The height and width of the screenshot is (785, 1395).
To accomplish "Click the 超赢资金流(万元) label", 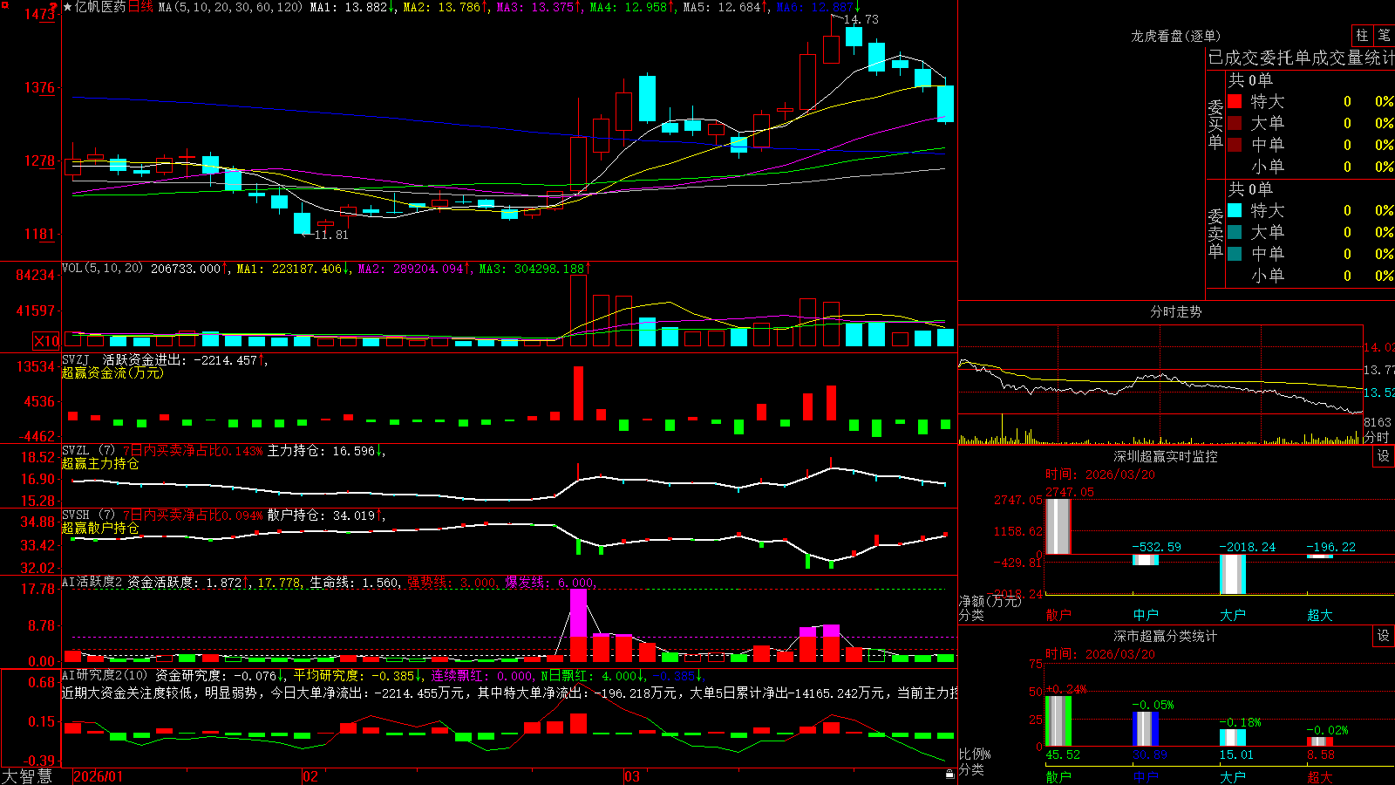I will pyautogui.click(x=112, y=372).
